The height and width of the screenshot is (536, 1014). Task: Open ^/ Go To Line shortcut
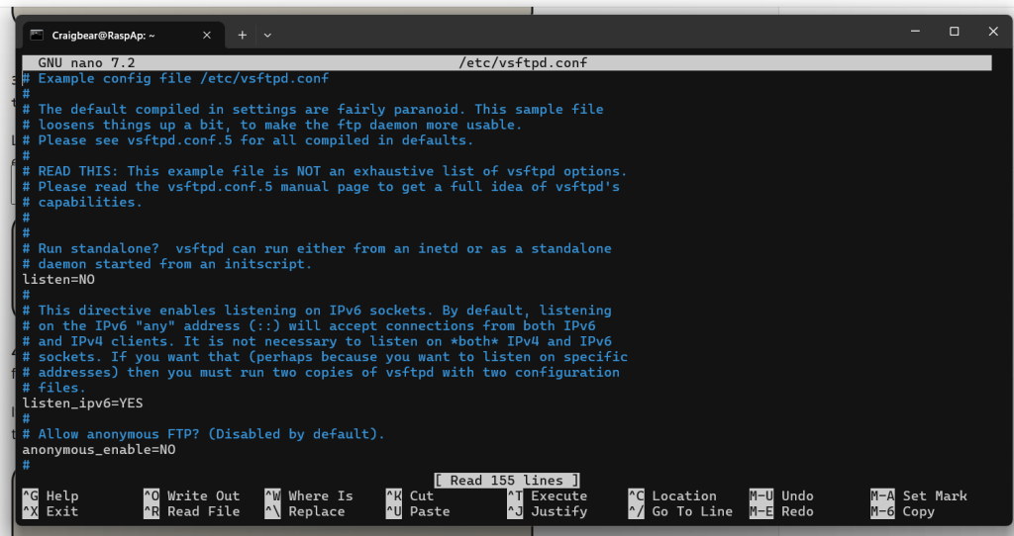pyautogui.click(x=680, y=511)
